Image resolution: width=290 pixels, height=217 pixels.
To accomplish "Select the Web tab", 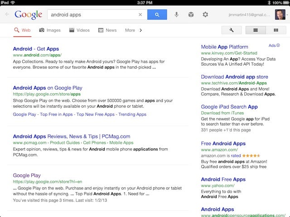I will [22, 30].
